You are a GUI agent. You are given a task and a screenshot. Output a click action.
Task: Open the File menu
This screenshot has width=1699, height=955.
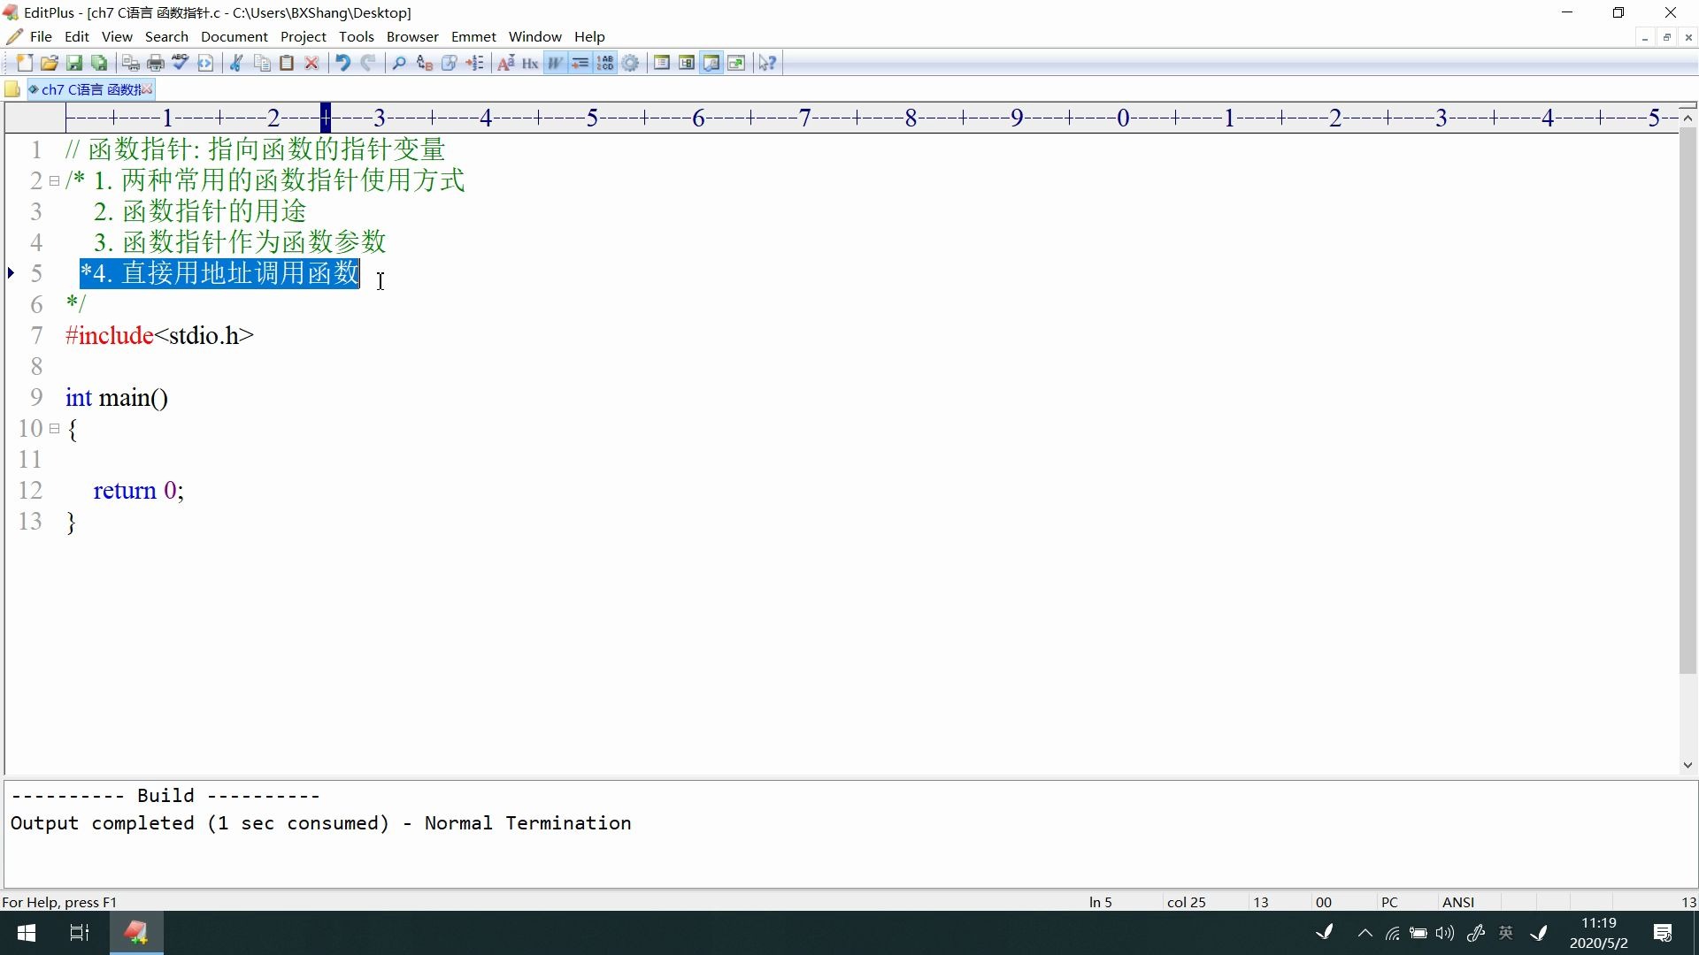coord(41,36)
